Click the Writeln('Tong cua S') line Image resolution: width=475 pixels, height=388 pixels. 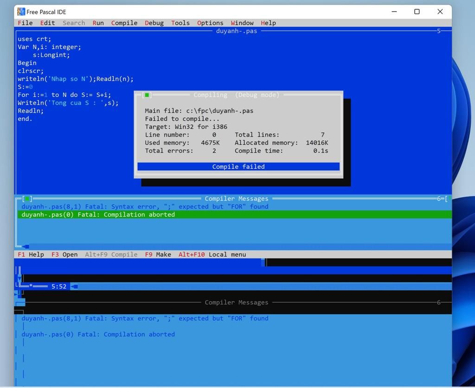[x=68, y=103]
